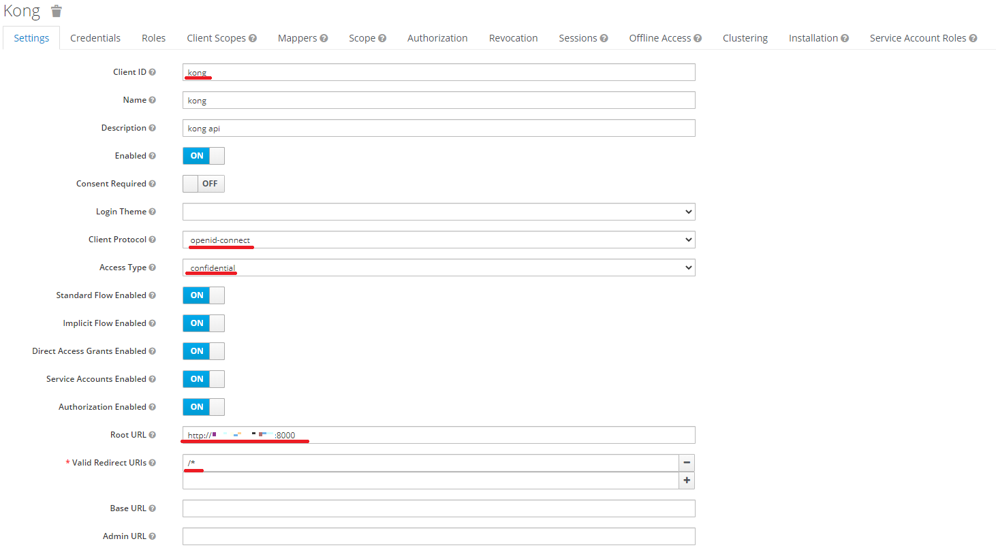Show Implicit Flow Enabled help icon
This screenshot has height=552, width=996.
(x=153, y=323)
